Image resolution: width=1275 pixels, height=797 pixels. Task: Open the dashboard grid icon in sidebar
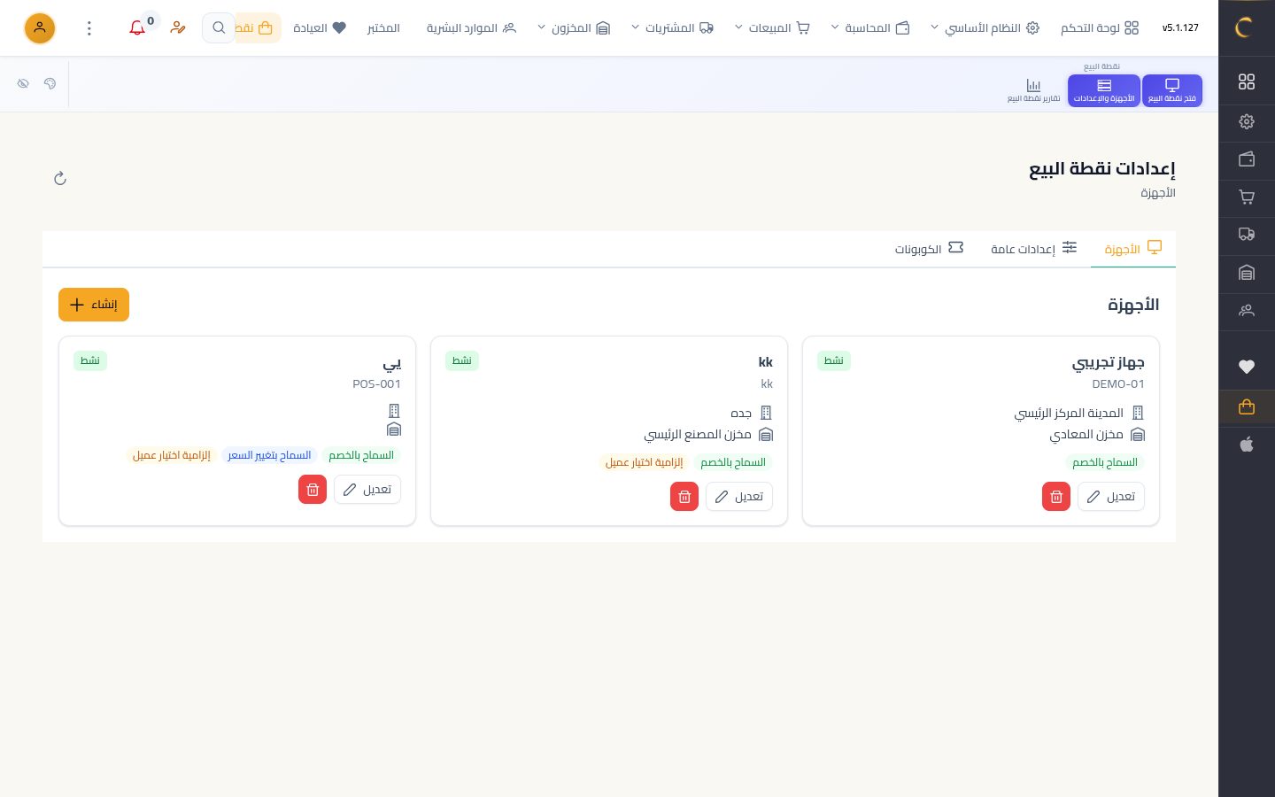tap(1247, 81)
